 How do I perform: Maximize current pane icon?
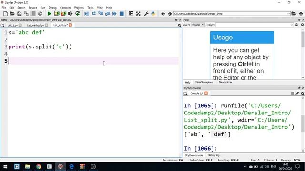(x=131, y=14)
